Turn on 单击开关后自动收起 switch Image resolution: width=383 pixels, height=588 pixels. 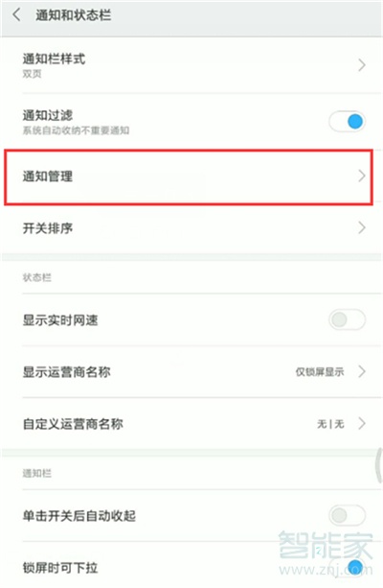click(x=347, y=515)
